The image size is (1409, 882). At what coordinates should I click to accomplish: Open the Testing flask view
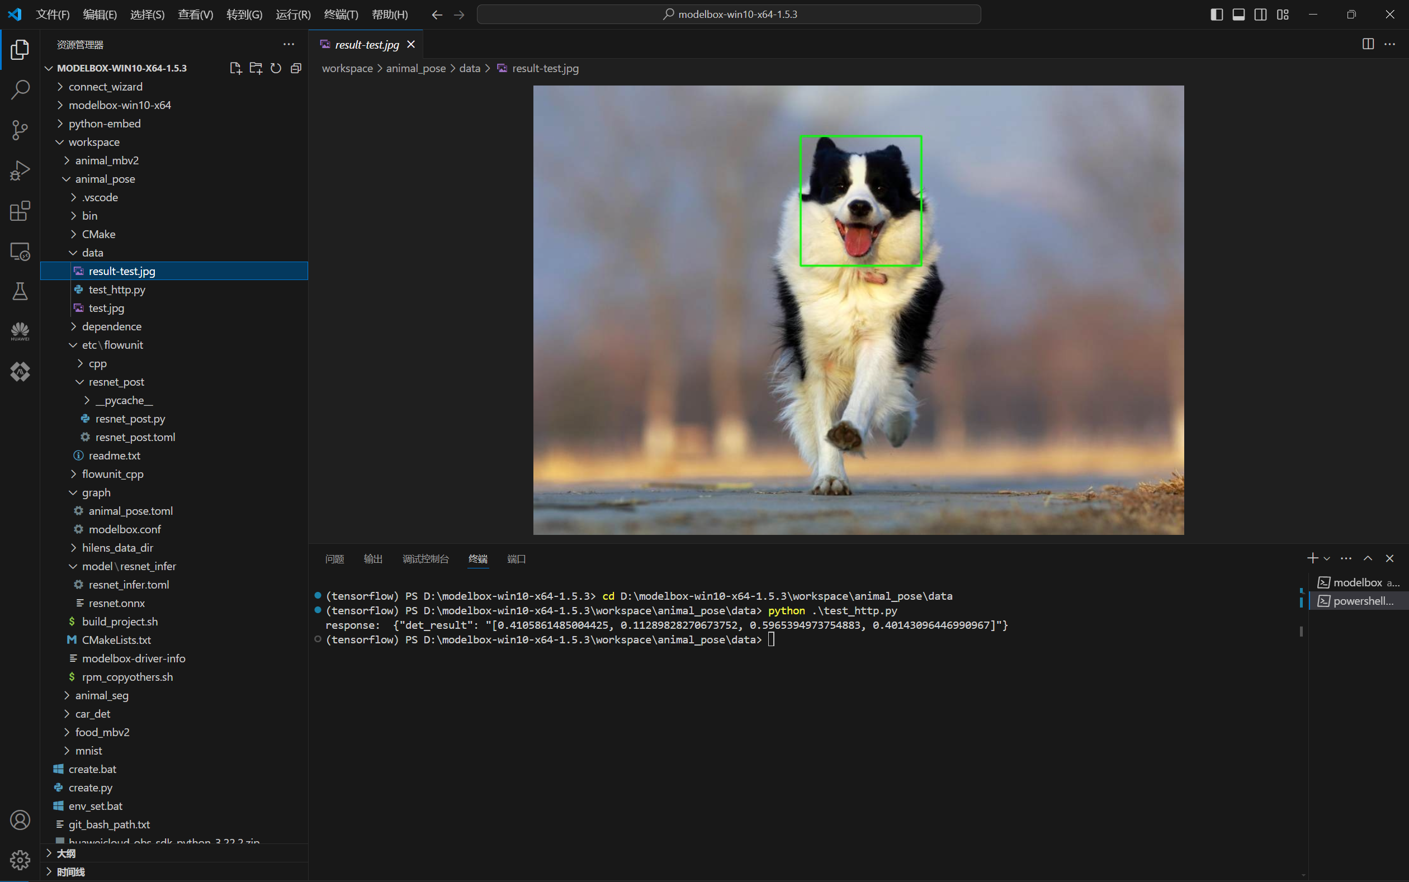[20, 291]
